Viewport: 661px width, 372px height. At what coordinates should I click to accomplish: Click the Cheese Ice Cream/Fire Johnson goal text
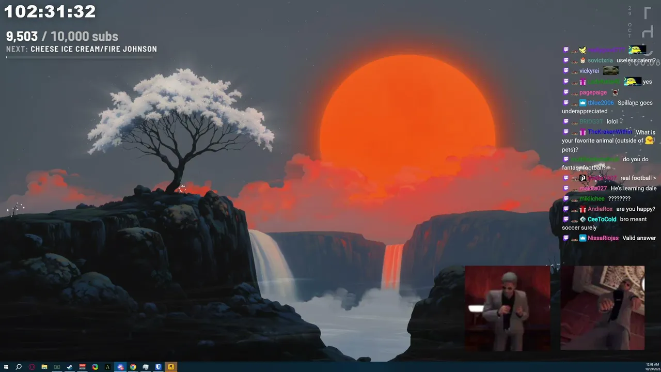pyautogui.click(x=93, y=49)
